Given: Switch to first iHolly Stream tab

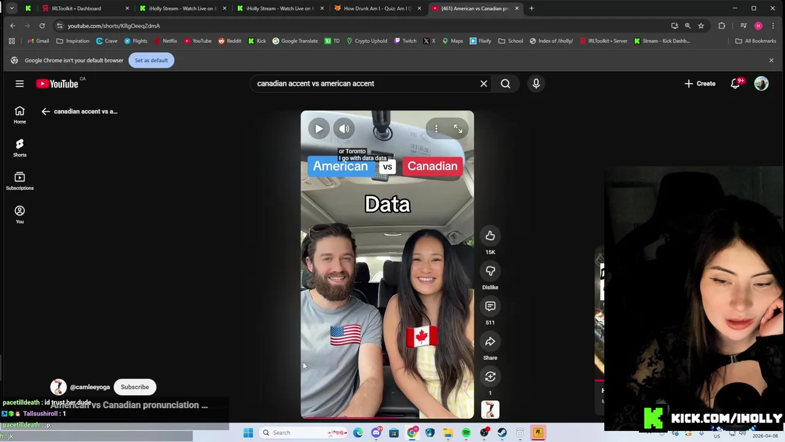Looking at the screenshot, I should [x=182, y=9].
